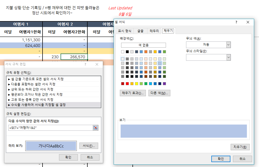The image size is (259, 167).
Task: Select the black swatch in top theme row
Action: [x=127, y=52]
